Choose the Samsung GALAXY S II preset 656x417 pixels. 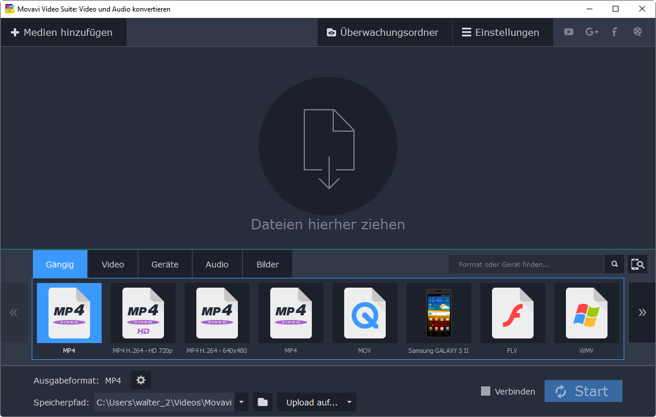438,319
